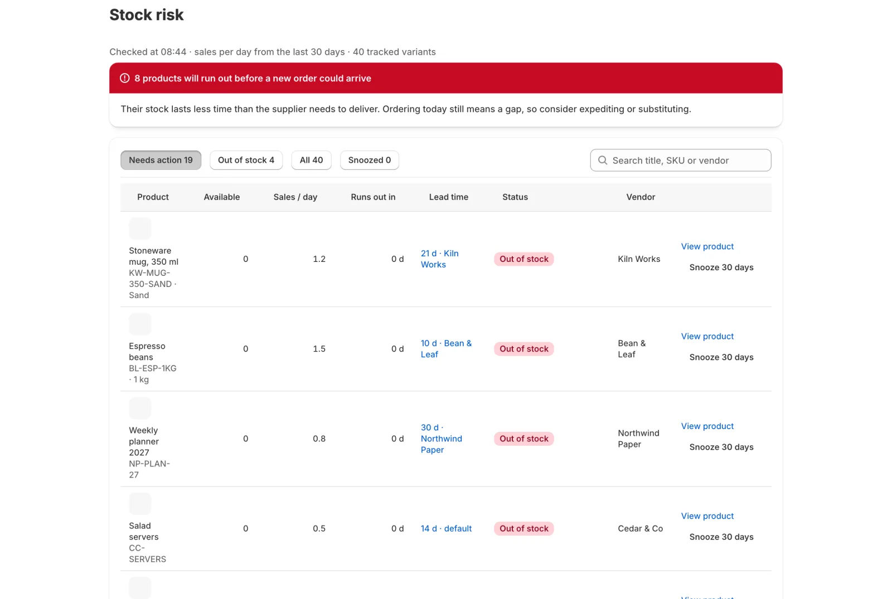This screenshot has width=892, height=599.
Task: Open Espresso beans product thumbnail
Action: tap(140, 324)
